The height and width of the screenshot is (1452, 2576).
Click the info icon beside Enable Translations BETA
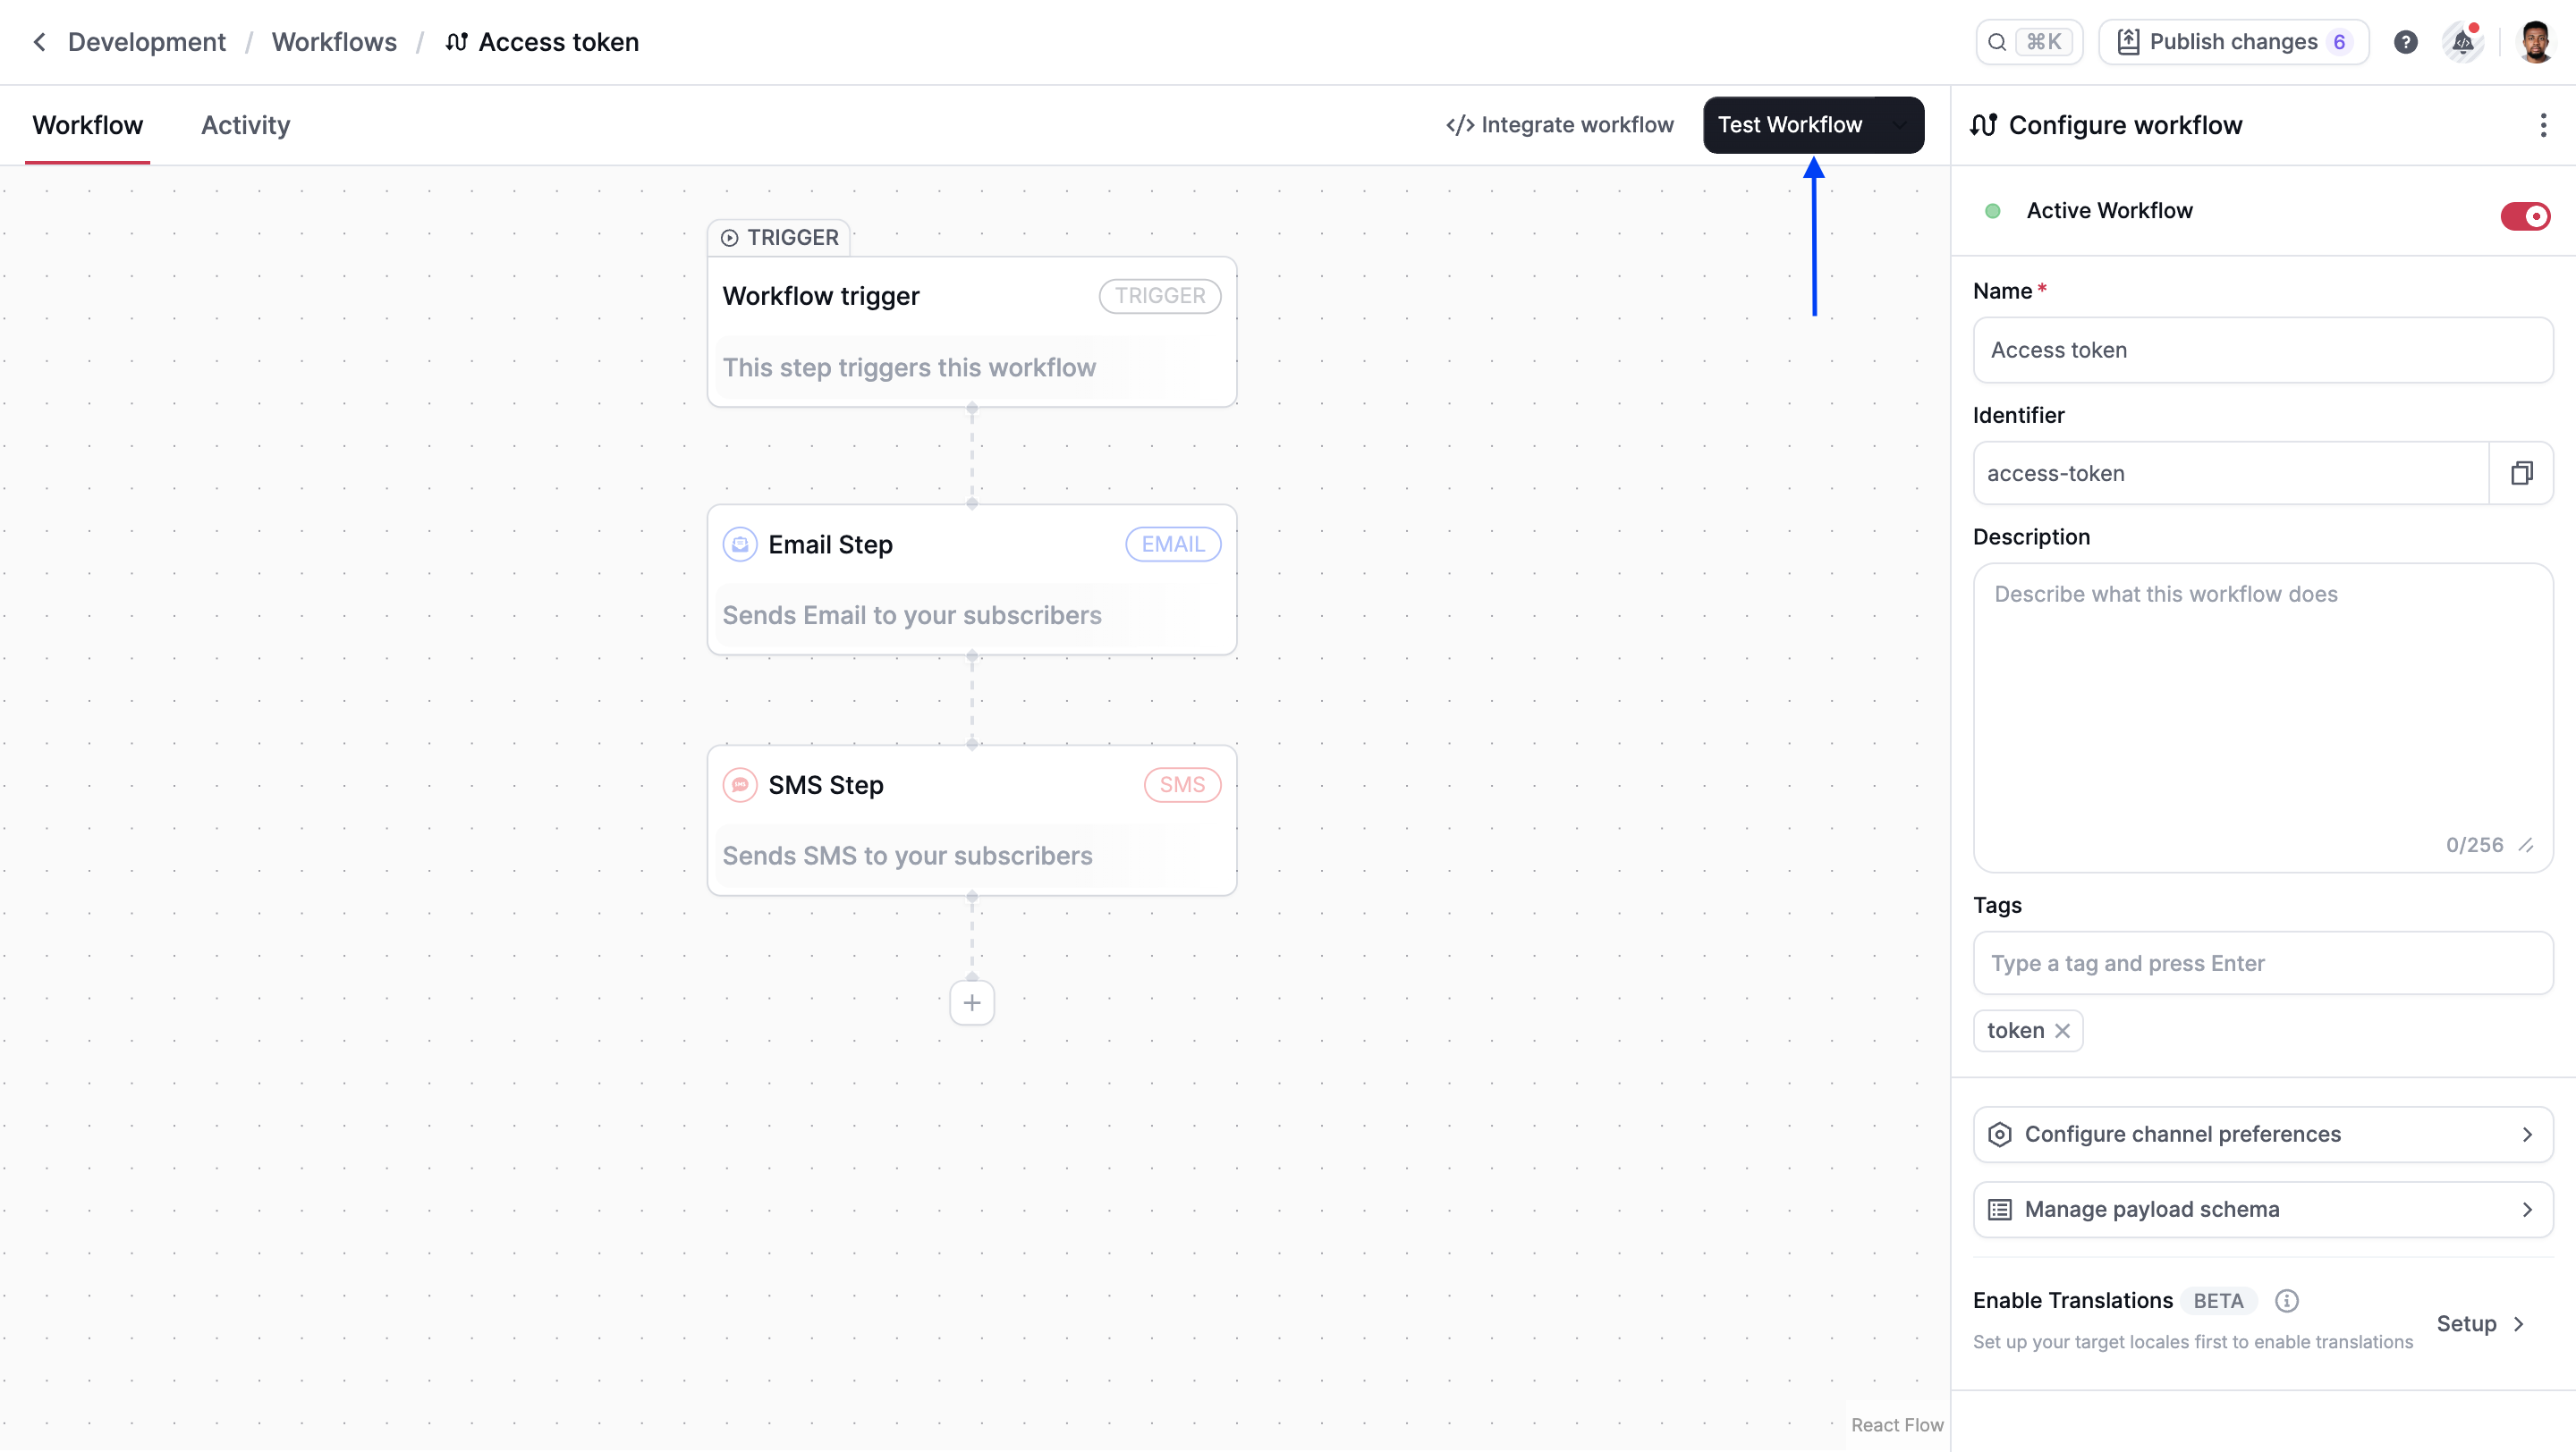[x=2287, y=1300]
